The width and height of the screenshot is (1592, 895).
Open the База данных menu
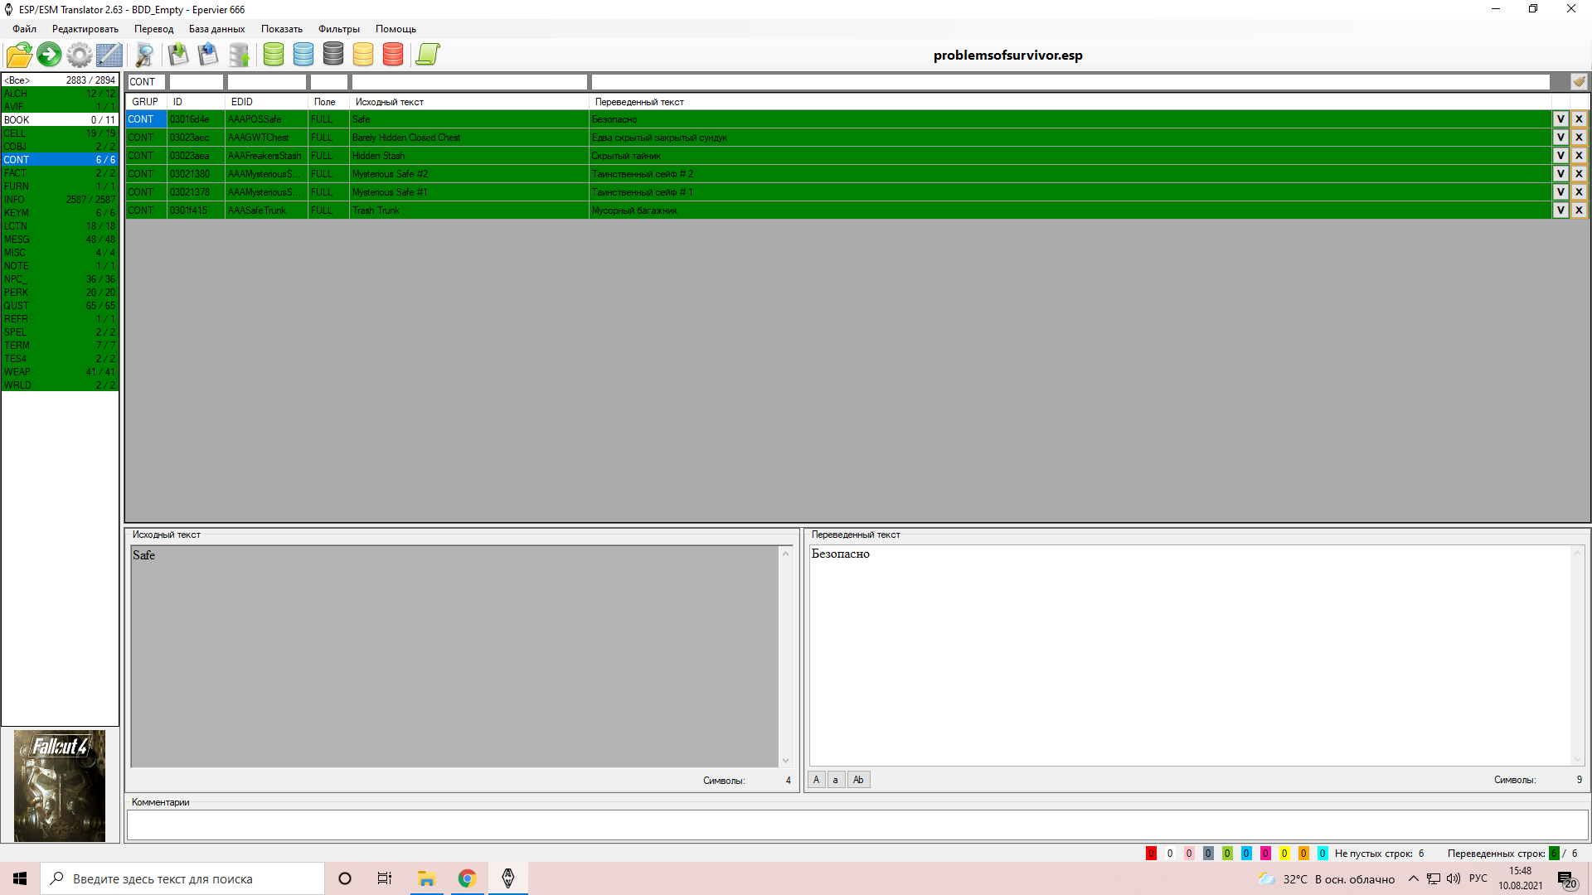tap(216, 29)
